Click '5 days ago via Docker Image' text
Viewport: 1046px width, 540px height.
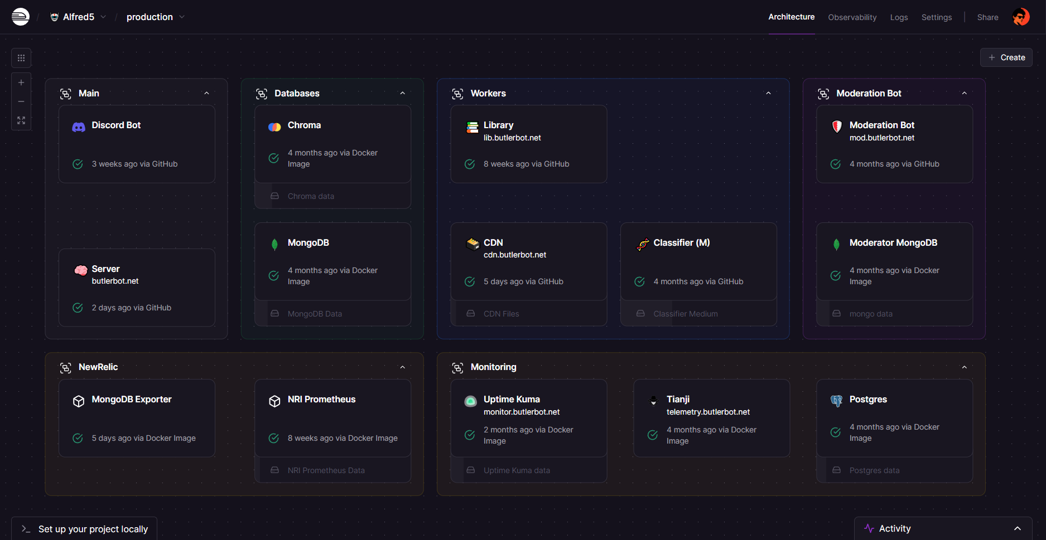[x=144, y=438]
